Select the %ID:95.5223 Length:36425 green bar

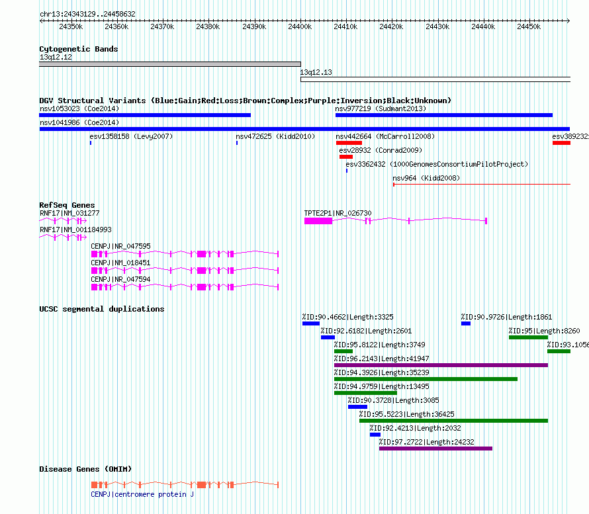(x=453, y=421)
